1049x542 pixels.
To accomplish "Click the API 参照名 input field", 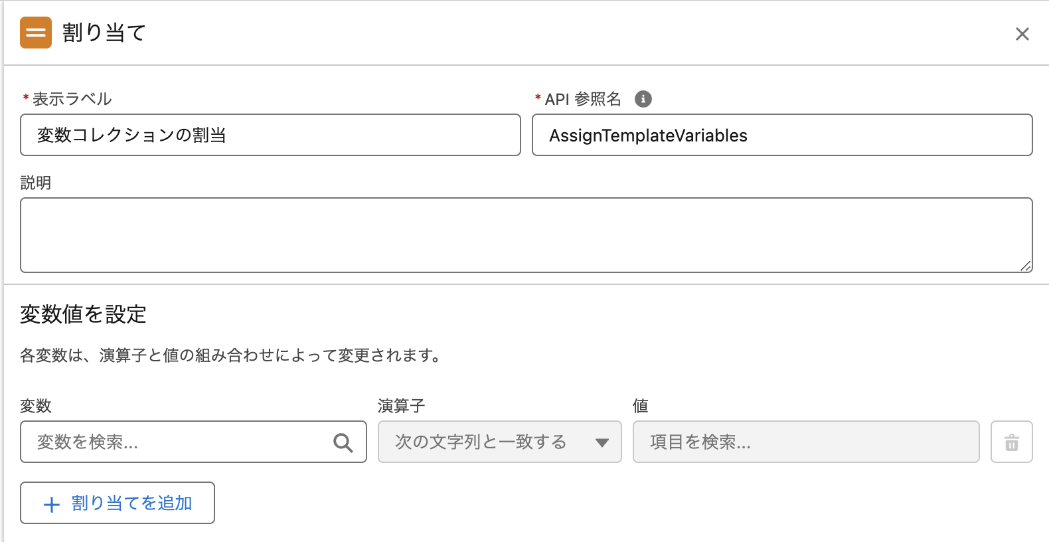I will [781, 135].
